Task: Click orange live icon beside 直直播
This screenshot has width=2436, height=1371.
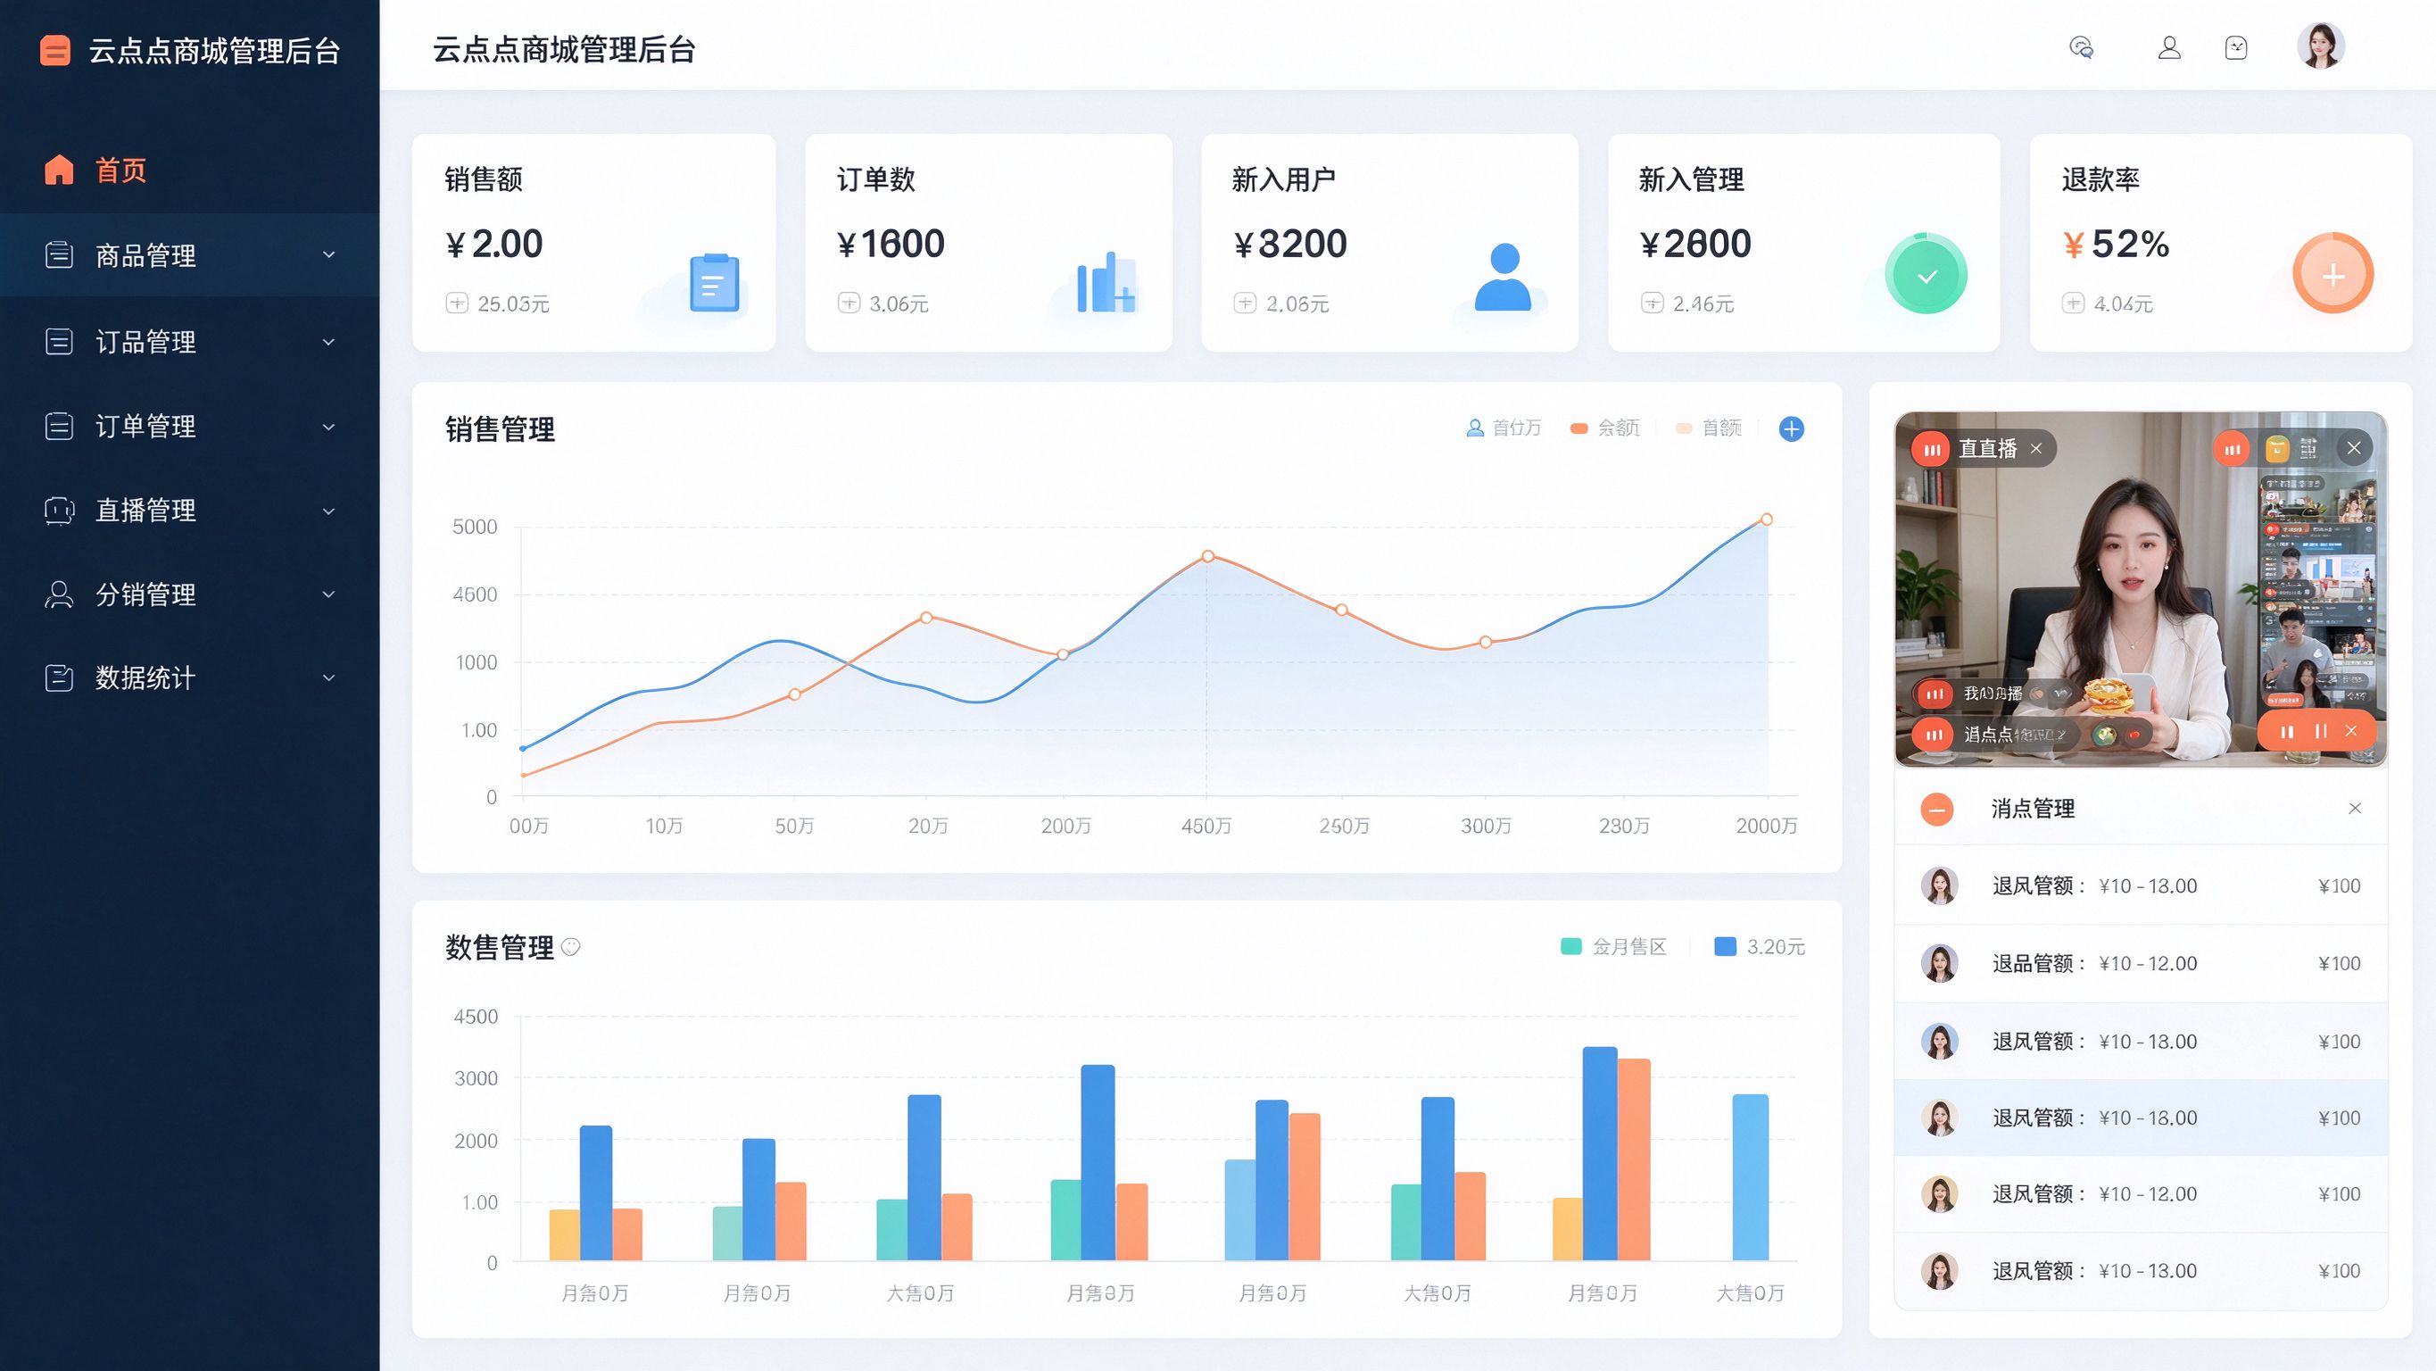Action: coord(1932,448)
